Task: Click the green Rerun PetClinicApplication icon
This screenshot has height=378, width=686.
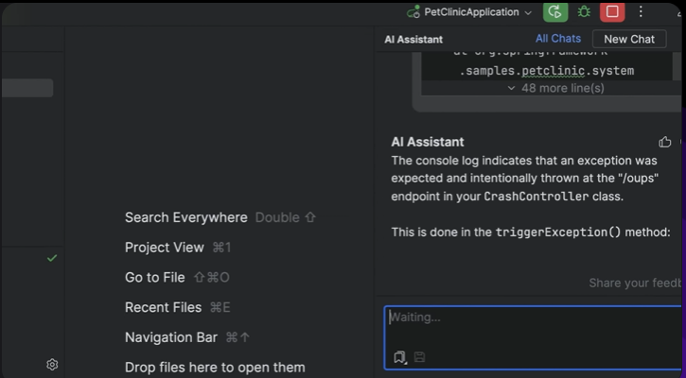Action: (555, 11)
